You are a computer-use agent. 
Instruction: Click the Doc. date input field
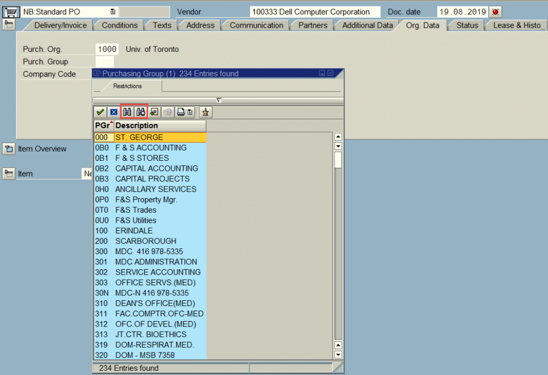[x=461, y=12]
